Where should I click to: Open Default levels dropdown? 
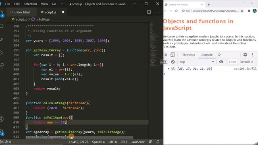point(246,62)
